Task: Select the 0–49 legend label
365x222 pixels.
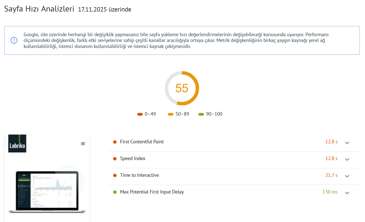Action: [150, 114]
